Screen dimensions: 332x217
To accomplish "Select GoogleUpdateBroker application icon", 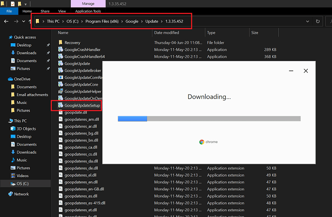I will (x=61, y=70).
